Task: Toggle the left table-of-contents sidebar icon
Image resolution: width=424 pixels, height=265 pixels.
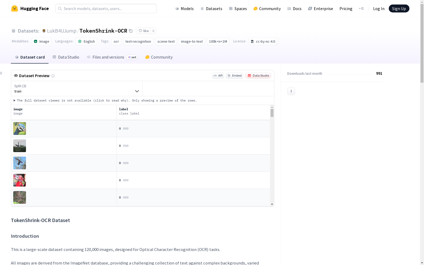Action: [1, 73]
